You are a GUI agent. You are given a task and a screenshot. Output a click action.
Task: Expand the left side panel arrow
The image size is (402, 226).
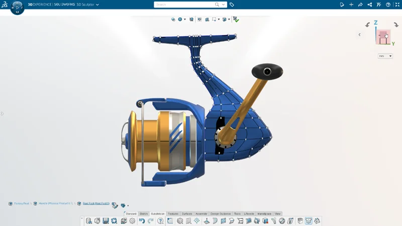point(2,114)
